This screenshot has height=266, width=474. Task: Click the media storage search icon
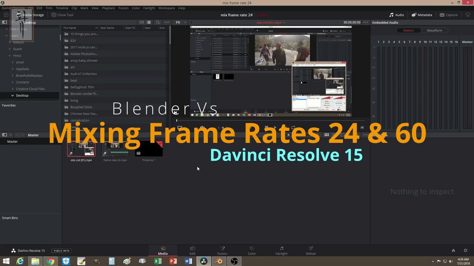pyautogui.click(x=158, y=22)
